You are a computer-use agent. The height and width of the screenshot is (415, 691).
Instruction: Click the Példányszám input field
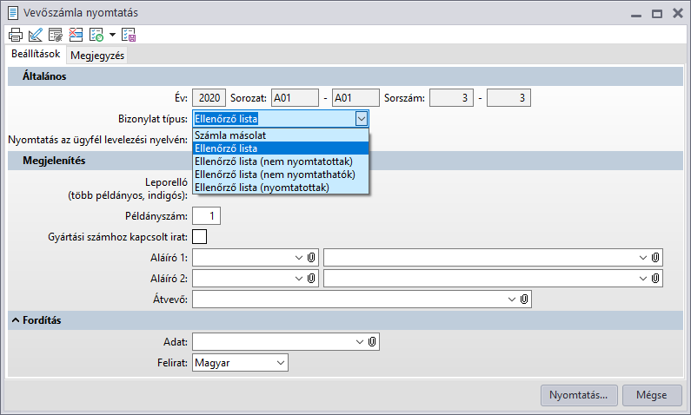(206, 214)
